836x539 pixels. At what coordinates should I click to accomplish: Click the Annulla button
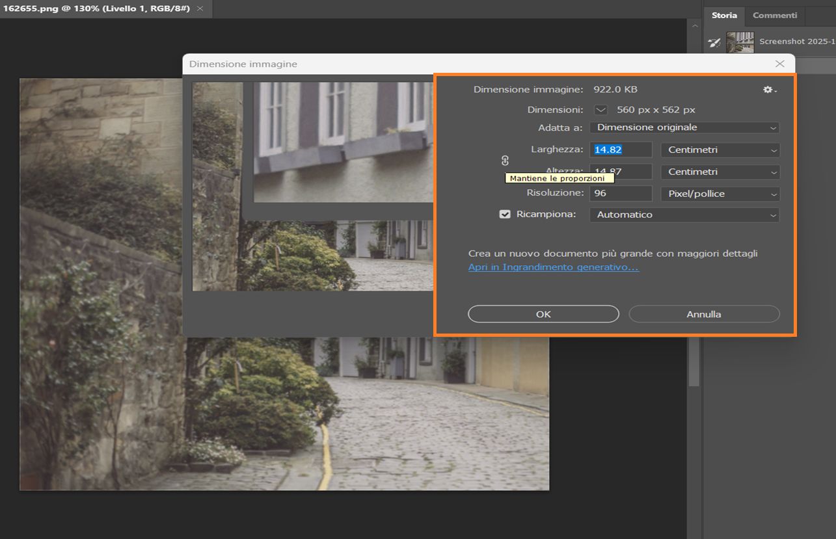point(704,314)
